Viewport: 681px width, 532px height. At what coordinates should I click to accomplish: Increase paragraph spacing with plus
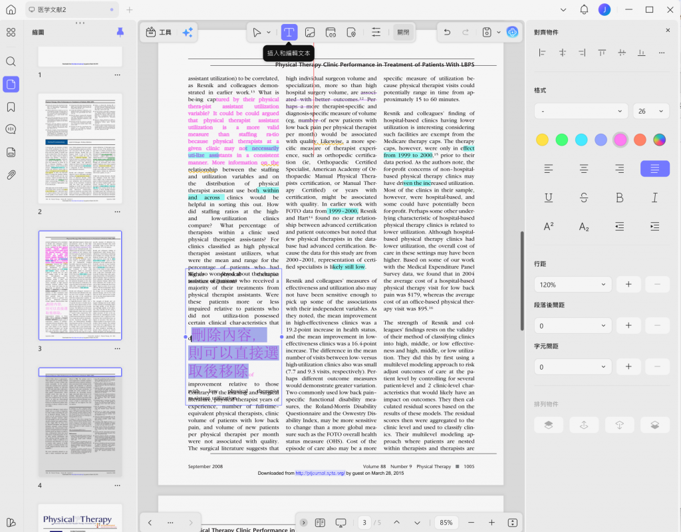(x=628, y=326)
